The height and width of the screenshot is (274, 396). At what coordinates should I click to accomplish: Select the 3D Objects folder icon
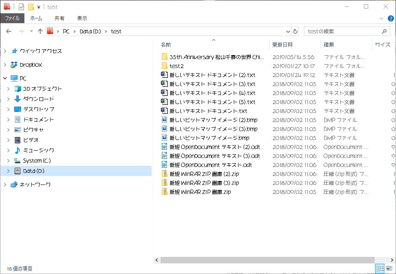18,89
